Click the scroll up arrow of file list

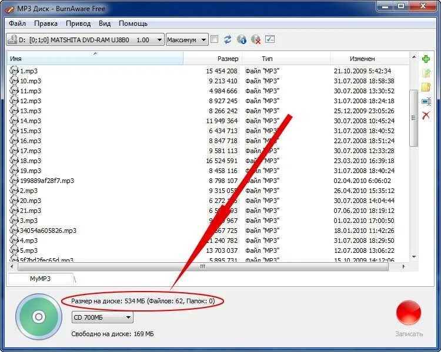(x=414, y=57)
